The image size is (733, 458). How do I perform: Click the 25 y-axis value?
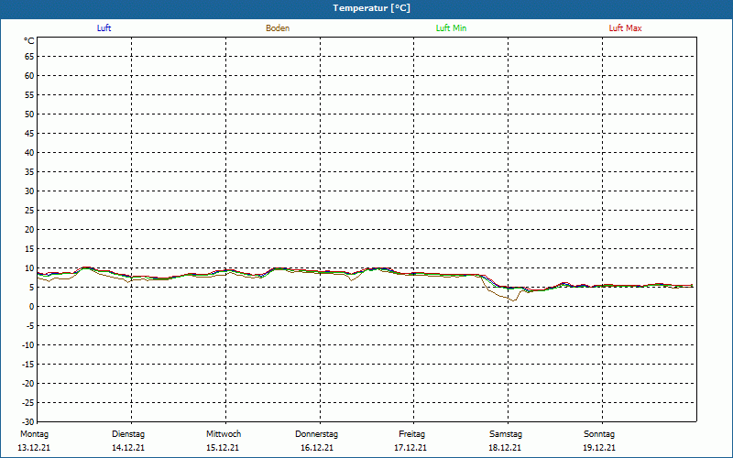coord(29,211)
